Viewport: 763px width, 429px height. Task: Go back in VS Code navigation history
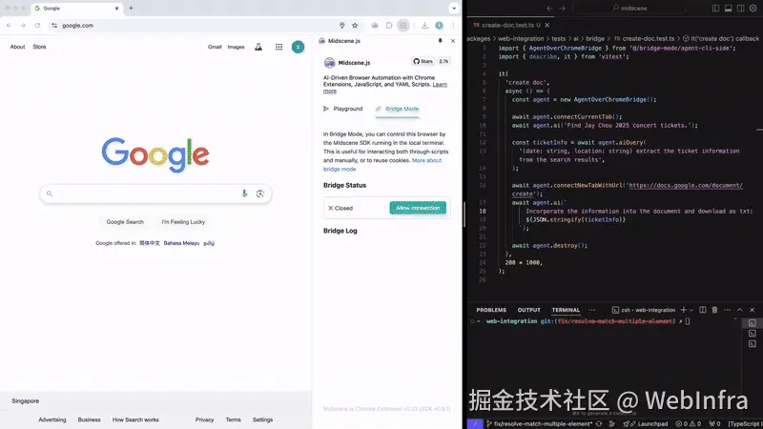549,9
